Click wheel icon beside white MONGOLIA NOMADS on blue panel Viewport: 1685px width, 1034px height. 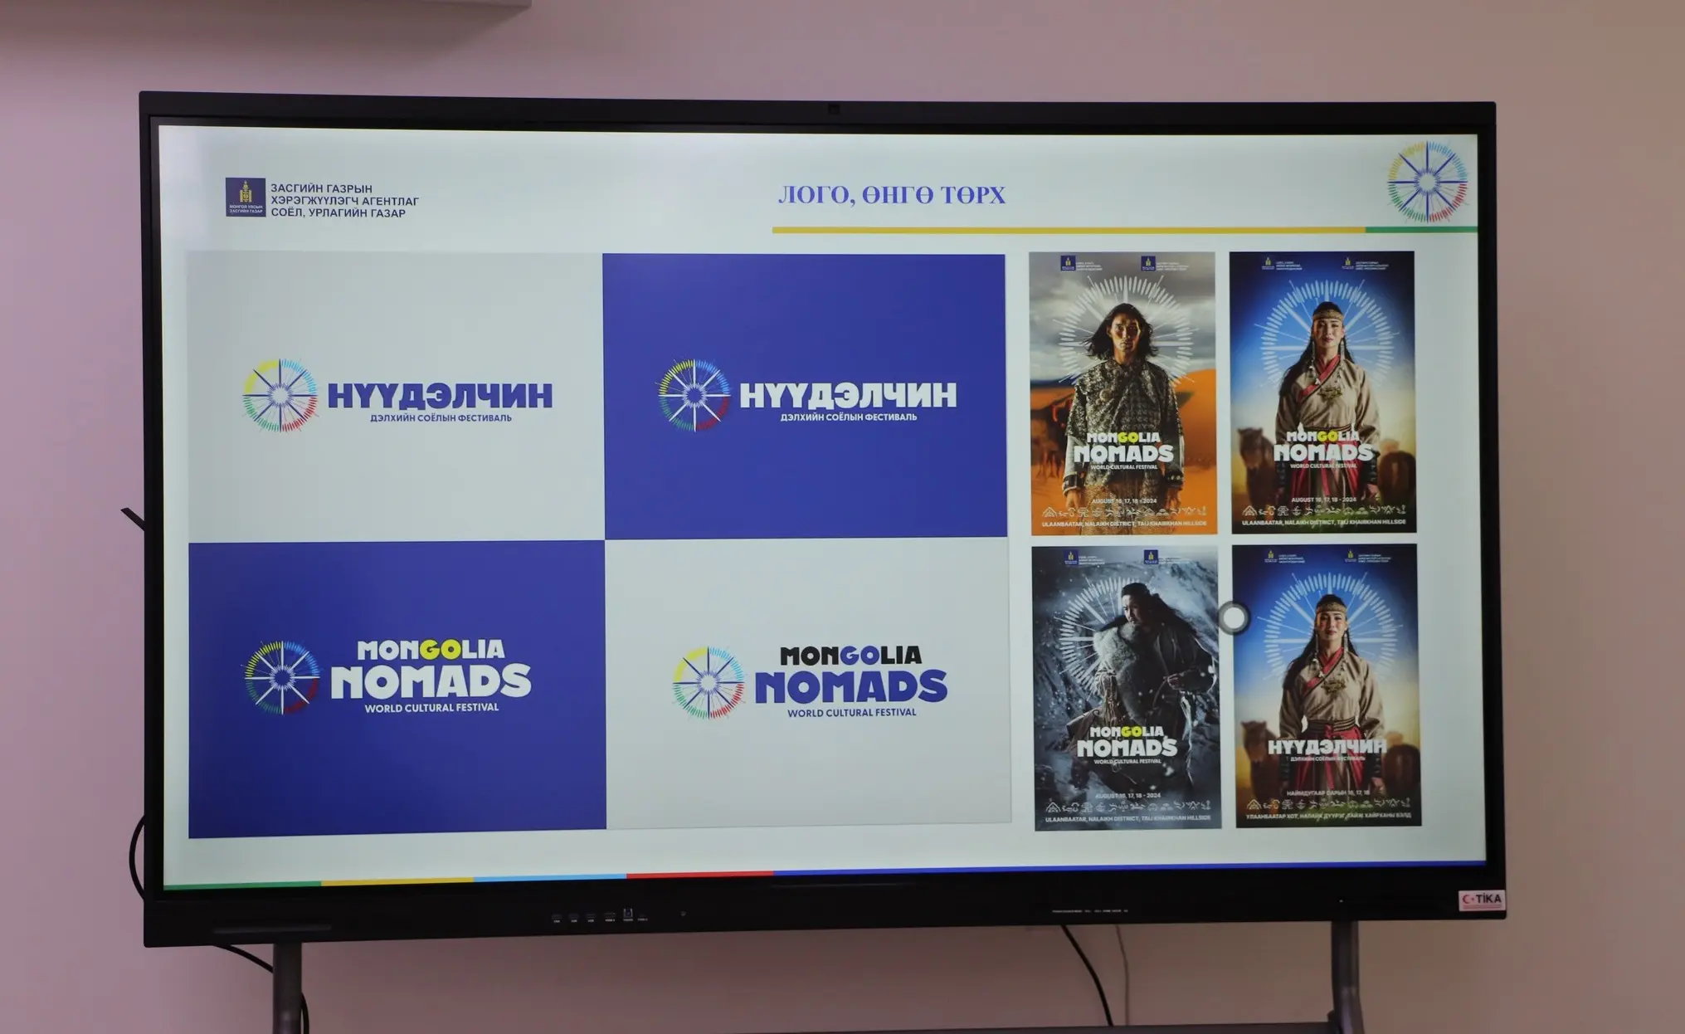[x=282, y=677]
